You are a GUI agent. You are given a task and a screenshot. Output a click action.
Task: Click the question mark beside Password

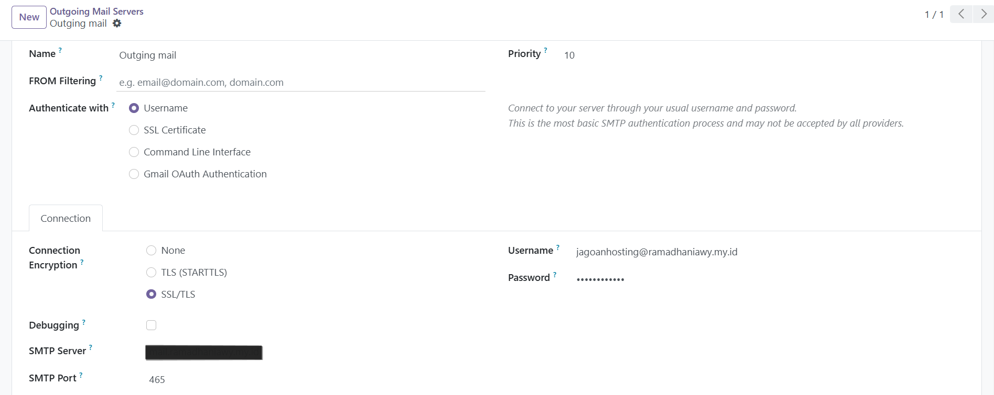coord(555,273)
